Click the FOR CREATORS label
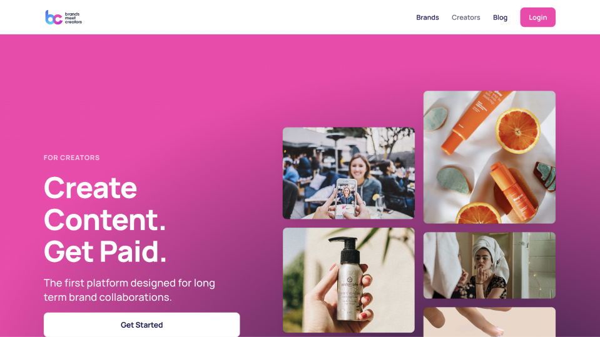The image size is (600, 337). (71, 158)
